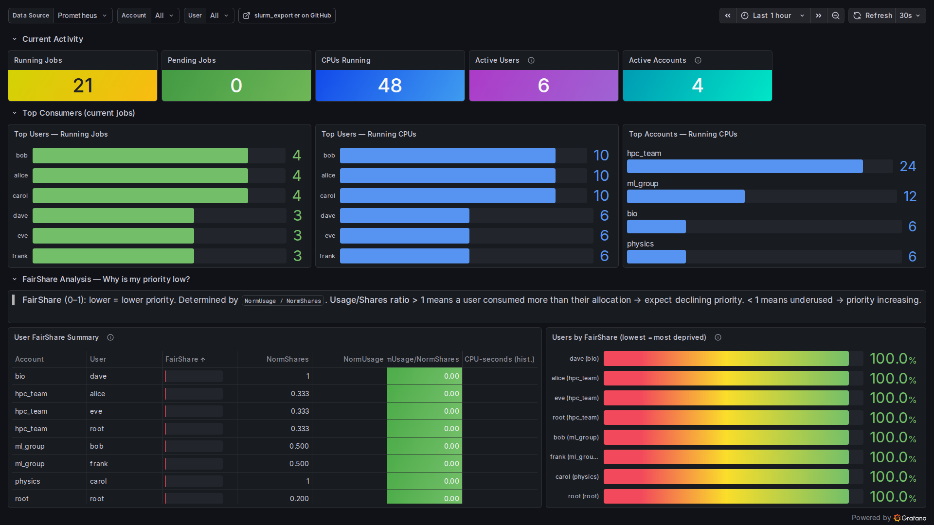Open slurm_exporter on GitHub link

point(287,16)
